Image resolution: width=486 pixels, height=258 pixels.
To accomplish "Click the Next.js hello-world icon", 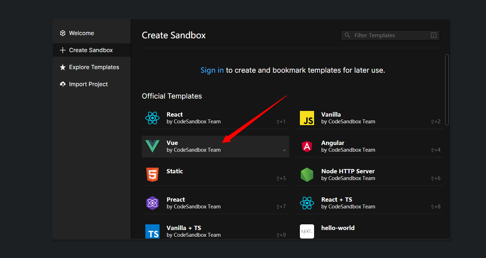I will pyautogui.click(x=307, y=231).
